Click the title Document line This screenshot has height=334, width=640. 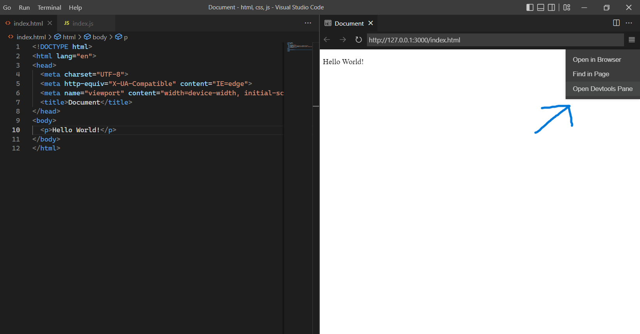click(x=86, y=102)
